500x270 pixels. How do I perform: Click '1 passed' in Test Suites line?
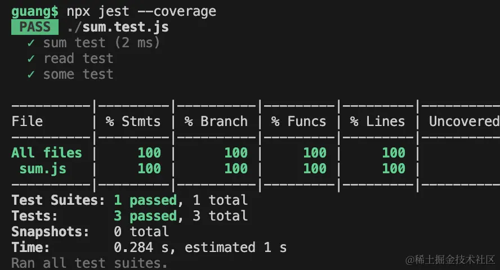click(x=145, y=200)
